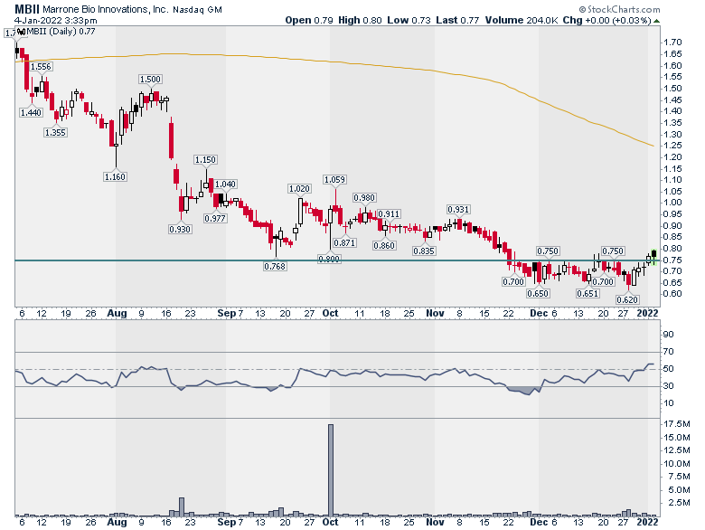Image resolution: width=705 pixels, height=530 pixels.
Task: Open the StockCharts.com copyright link
Action: 619,9
